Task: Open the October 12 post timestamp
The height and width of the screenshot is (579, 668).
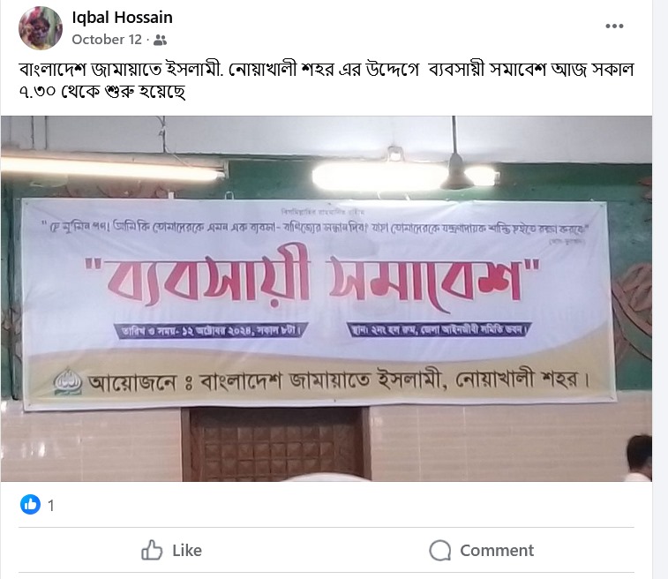Action: click(x=107, y=40)
